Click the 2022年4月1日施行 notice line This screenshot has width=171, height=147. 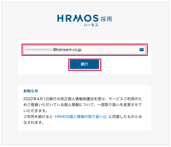pos(82,99)
